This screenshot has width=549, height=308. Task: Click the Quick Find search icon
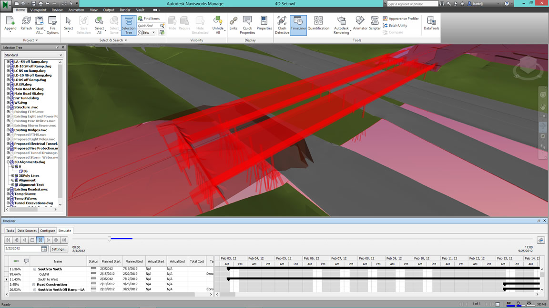point(162,26)
